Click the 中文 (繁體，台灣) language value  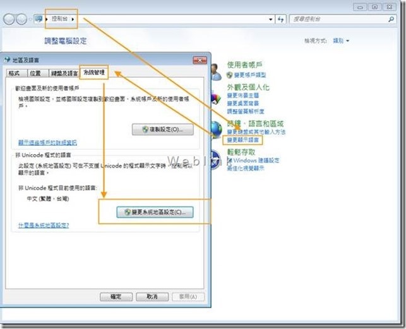pyautogui.click(x=48, y=199)
